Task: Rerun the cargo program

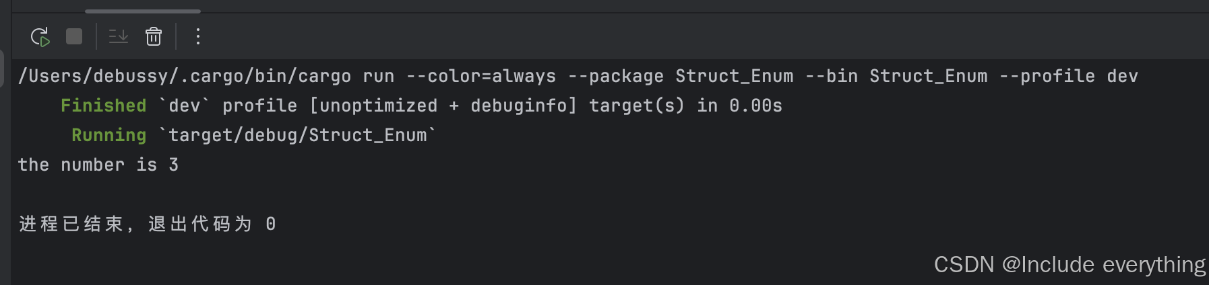Action: (x=40, y=36)
